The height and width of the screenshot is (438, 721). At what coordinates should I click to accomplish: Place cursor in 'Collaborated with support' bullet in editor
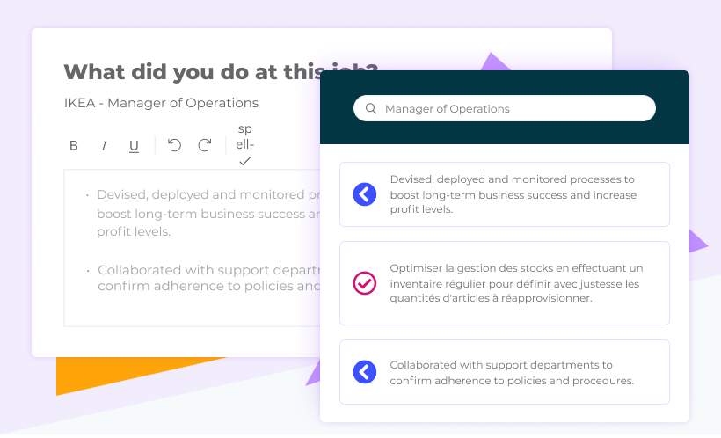tap(208, 278)
